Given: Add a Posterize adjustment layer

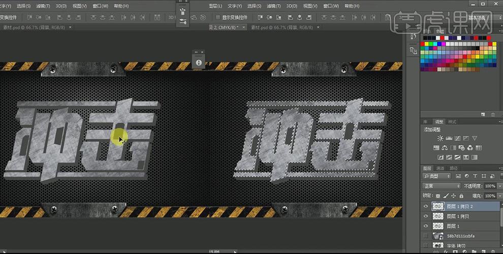Looking at the screenshot, I should pyautogui.click(x=449, y=157).
